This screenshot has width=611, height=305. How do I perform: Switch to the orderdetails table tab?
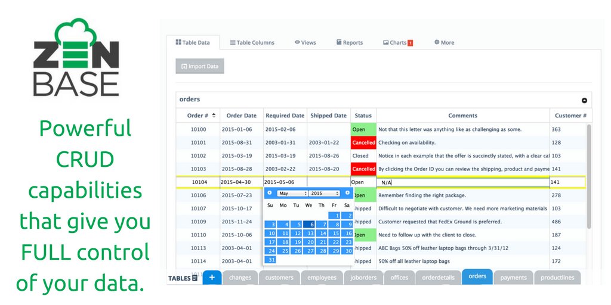coord(439,278)
